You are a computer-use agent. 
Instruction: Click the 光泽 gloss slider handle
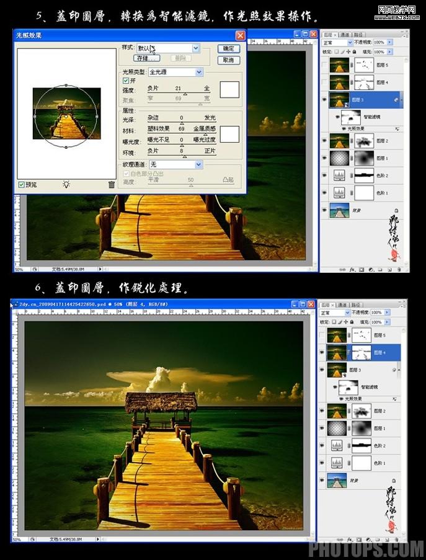pos(182,123)
